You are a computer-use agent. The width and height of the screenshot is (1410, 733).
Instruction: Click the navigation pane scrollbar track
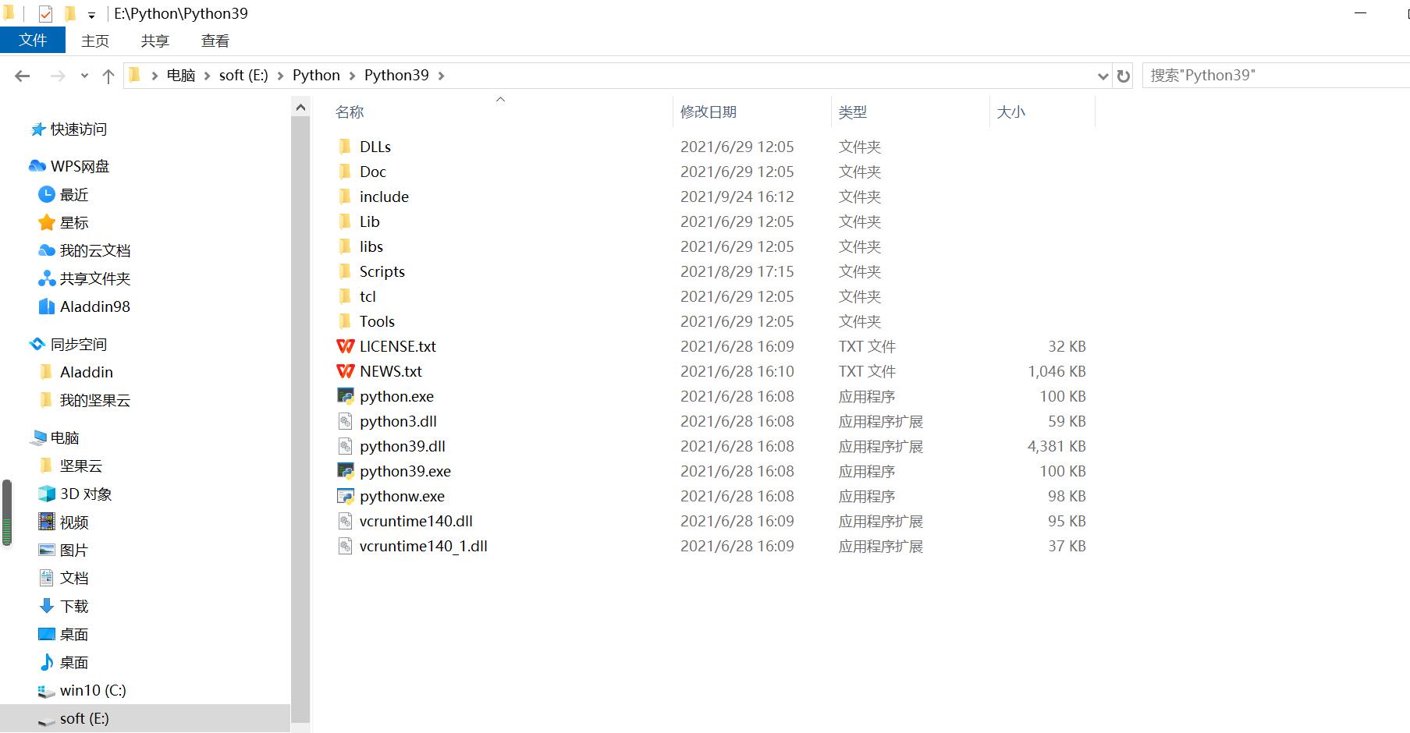point(300,421)
